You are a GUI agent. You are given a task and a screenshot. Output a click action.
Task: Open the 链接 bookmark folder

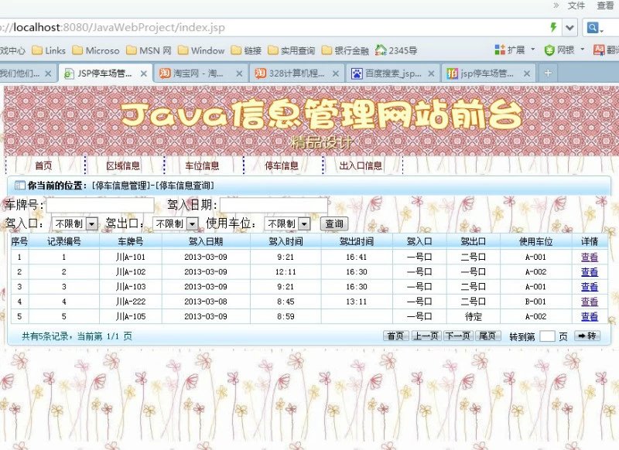[246, 50]
